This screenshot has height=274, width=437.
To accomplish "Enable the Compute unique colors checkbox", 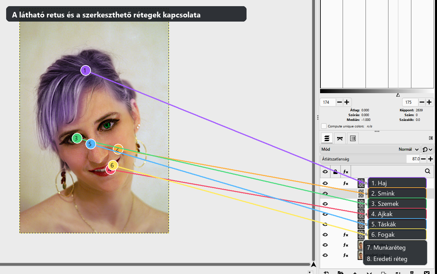I will point(324,126).
